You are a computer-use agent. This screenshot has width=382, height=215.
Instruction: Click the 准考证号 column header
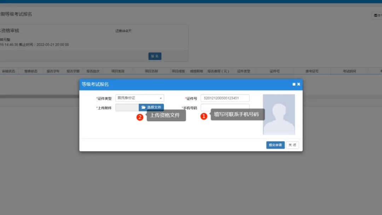312,71
